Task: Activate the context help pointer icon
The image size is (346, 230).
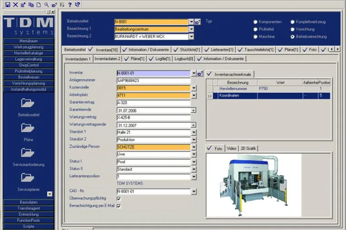Action: coord(78,5)
